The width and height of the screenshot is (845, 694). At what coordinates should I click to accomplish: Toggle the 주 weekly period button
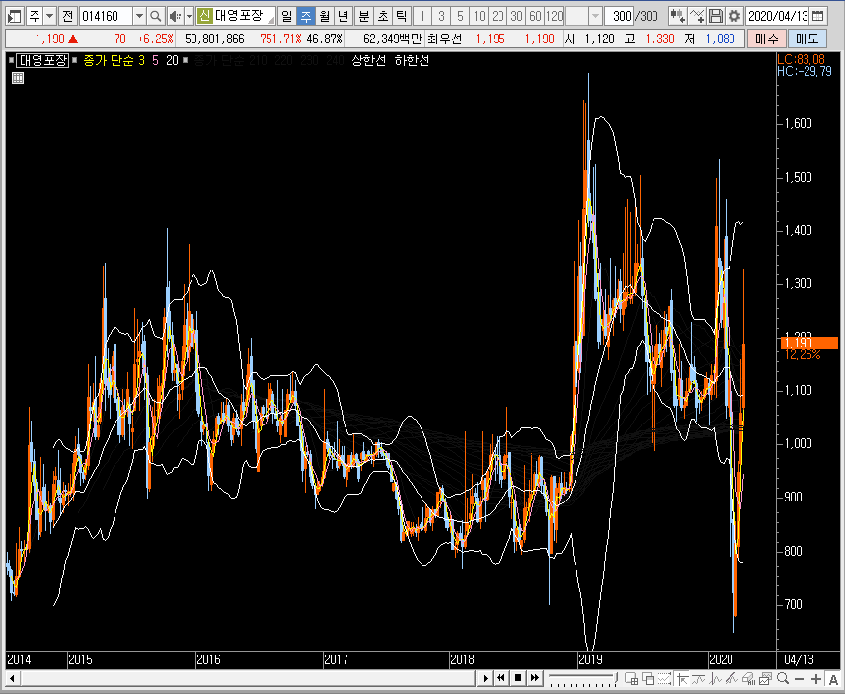(x=306, y=16)
